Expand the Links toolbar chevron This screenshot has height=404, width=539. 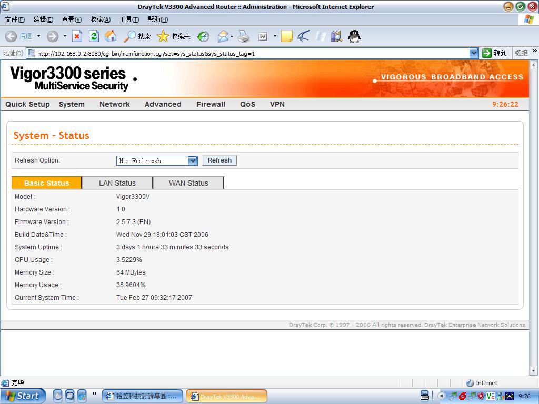pos(535,51)
